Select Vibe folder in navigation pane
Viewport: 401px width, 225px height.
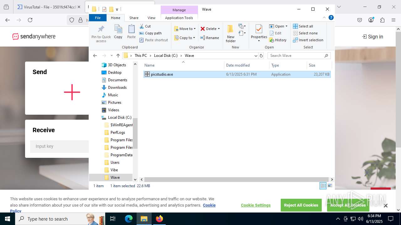tap(114, 170)
